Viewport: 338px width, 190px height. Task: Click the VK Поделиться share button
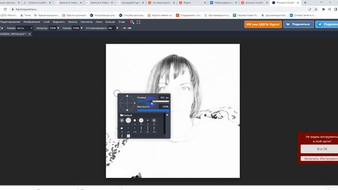coord(298,24)
